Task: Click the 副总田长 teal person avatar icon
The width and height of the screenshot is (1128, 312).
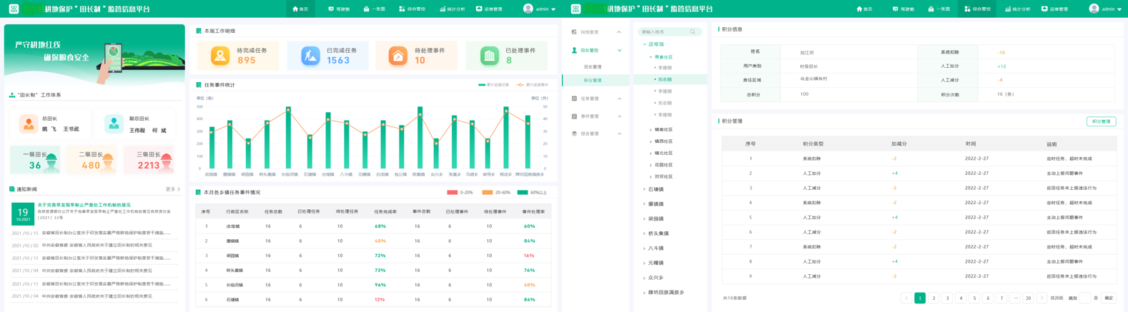Action: click(x=114, y=124)
